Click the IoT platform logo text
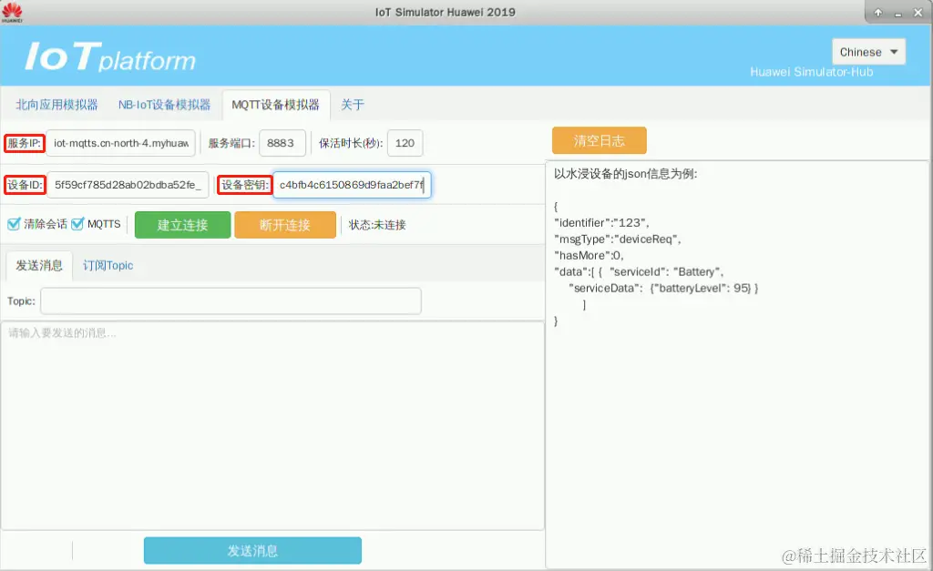Viewport: 933px width, 571px height. coord(110,57)
